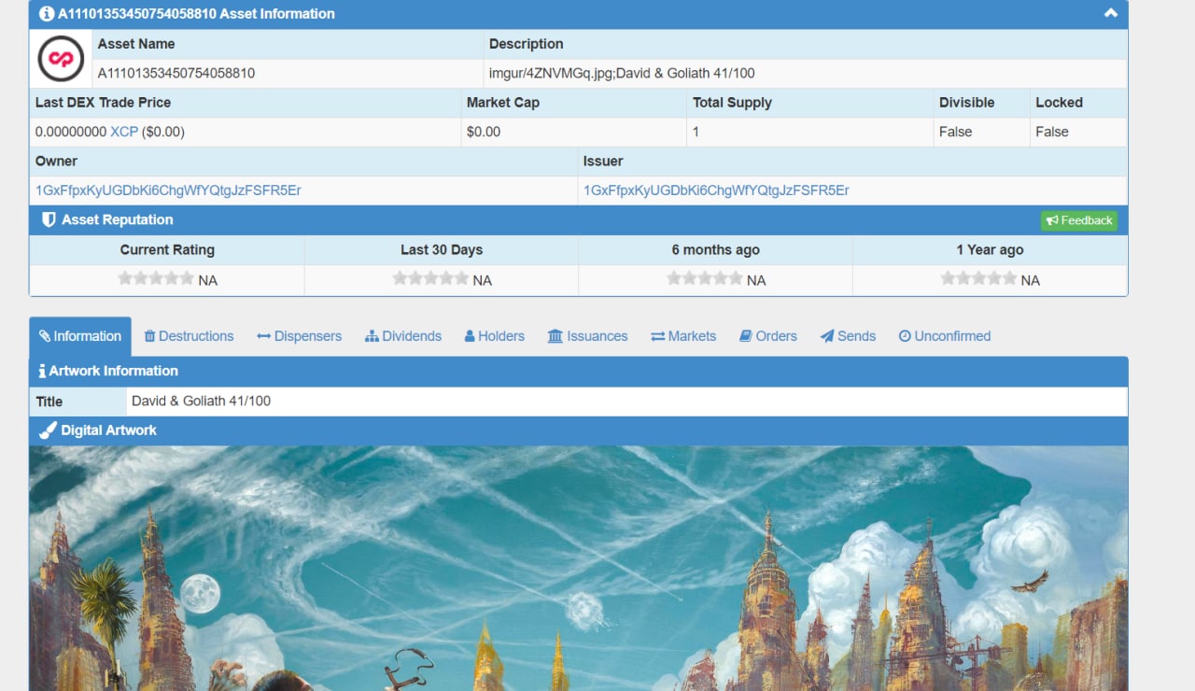Switch to the Unconfirmed tab

click(x=945, y=336)
